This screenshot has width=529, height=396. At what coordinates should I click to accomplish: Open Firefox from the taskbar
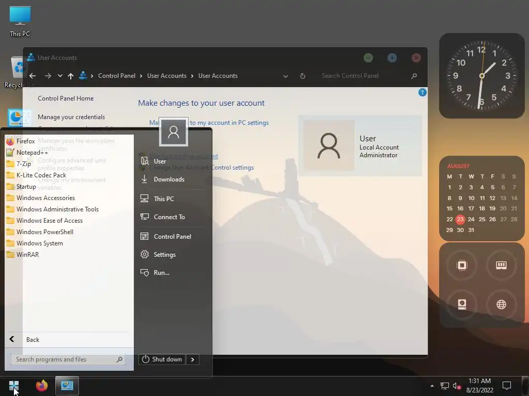[42, 386]
